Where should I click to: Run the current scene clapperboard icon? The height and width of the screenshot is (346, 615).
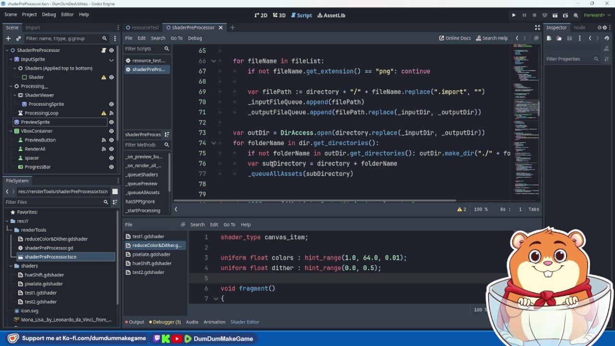555,15
